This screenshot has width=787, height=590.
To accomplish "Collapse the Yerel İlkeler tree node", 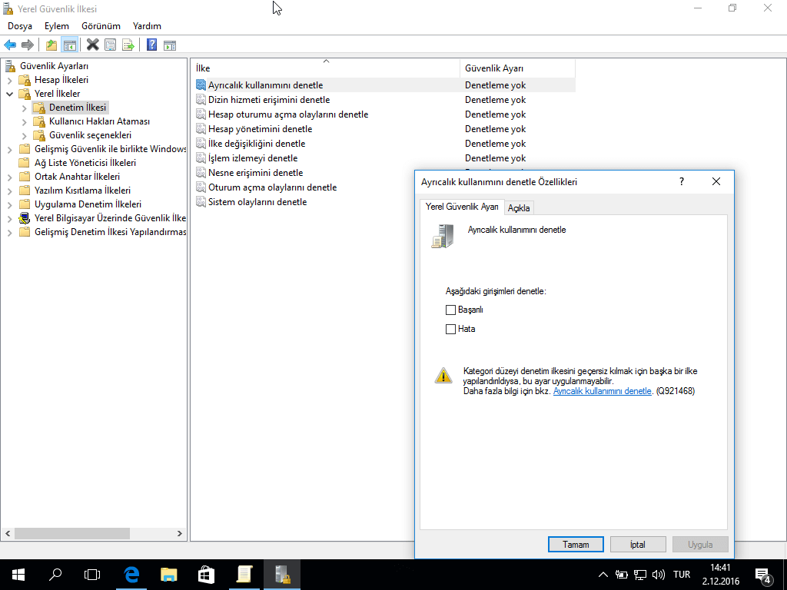I will 10,94.
